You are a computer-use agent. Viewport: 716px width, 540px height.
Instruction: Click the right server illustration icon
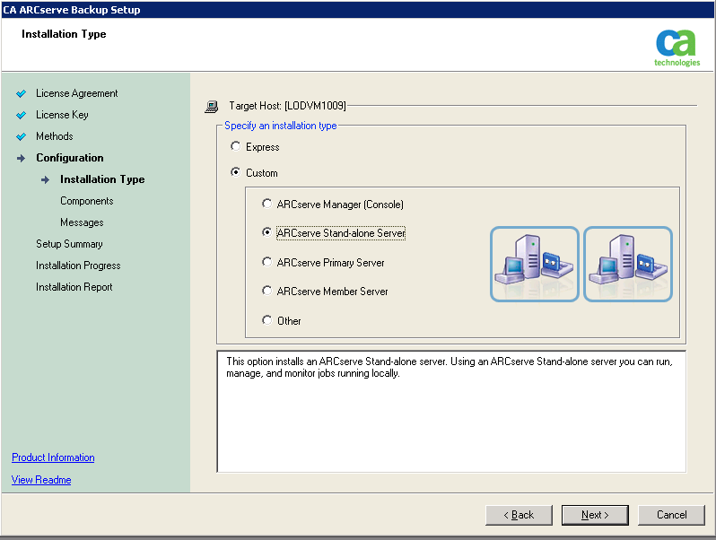click(x=628, y=264)
